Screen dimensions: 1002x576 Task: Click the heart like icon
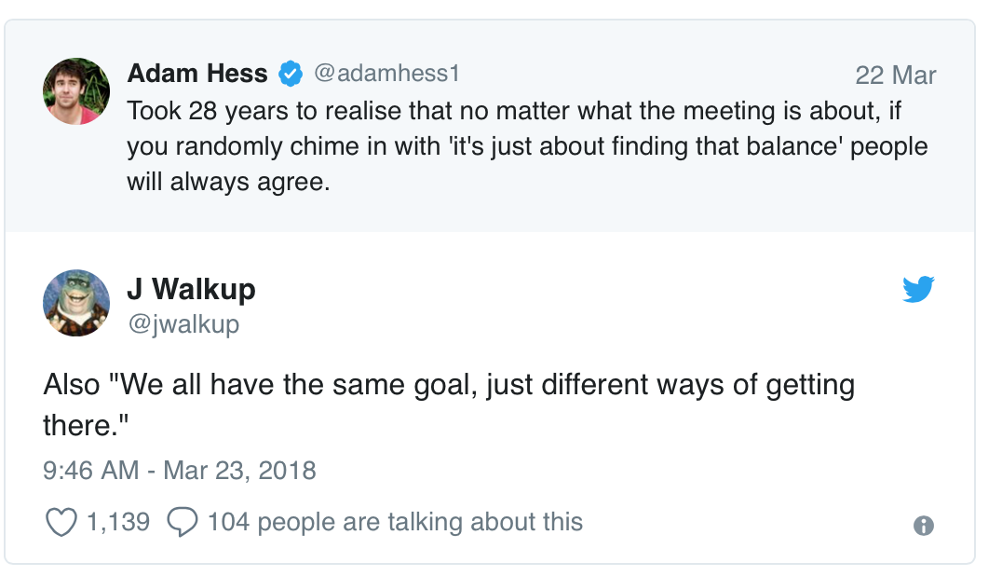click(x=61, y=522)
